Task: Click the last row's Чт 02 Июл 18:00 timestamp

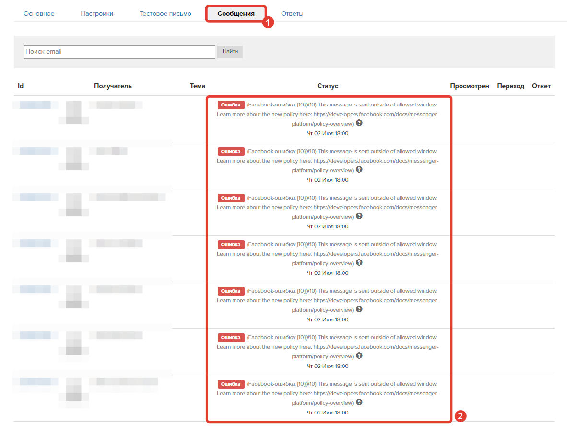Action: [x=328, y=413]
